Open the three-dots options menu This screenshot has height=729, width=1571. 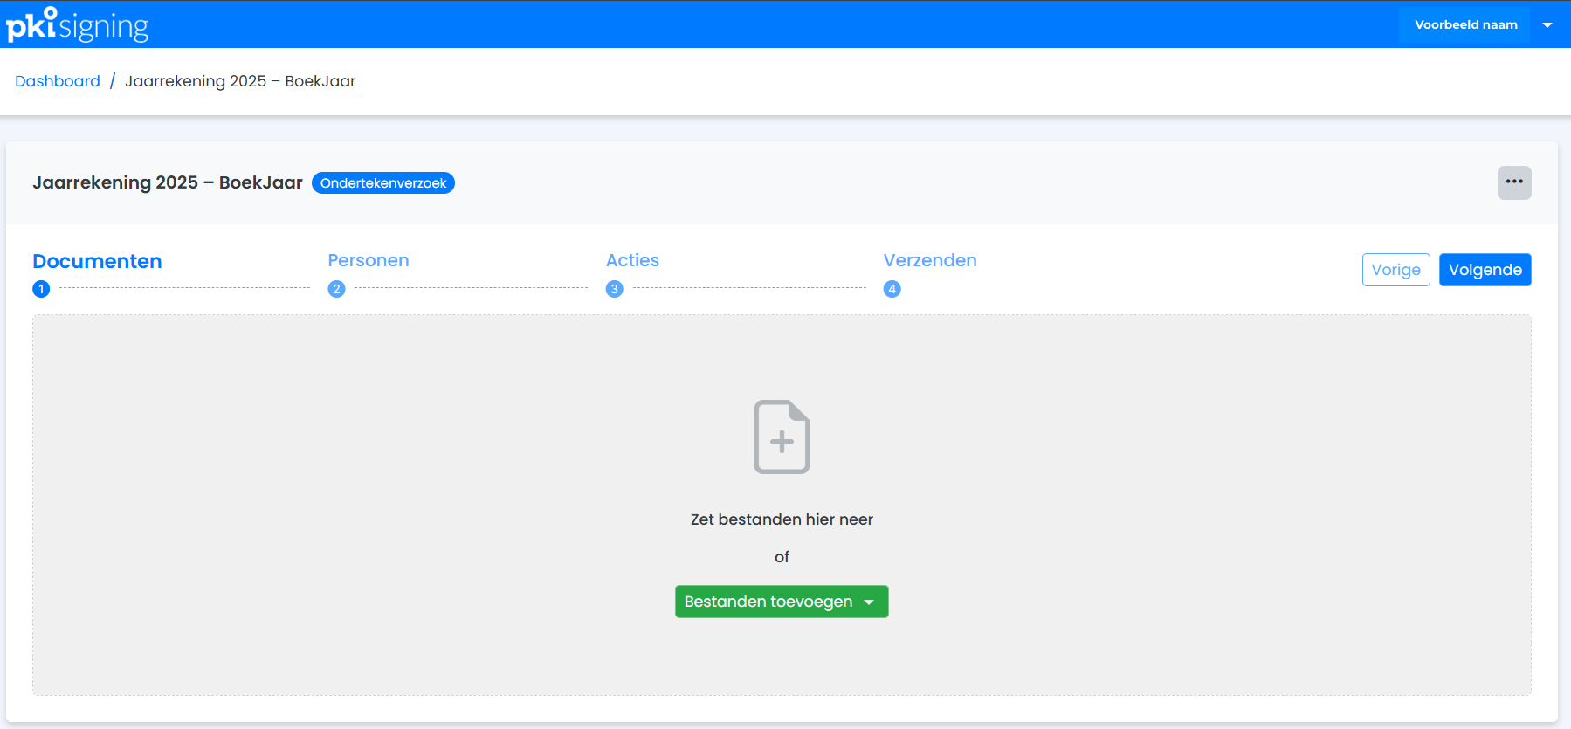1514,182
